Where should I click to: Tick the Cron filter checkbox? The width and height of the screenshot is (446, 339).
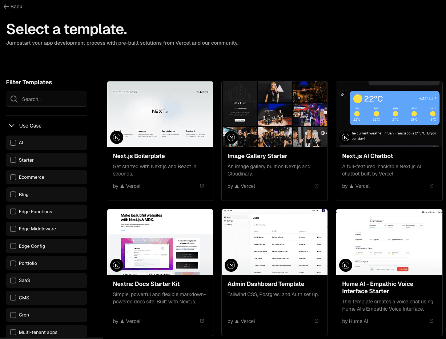13,315
